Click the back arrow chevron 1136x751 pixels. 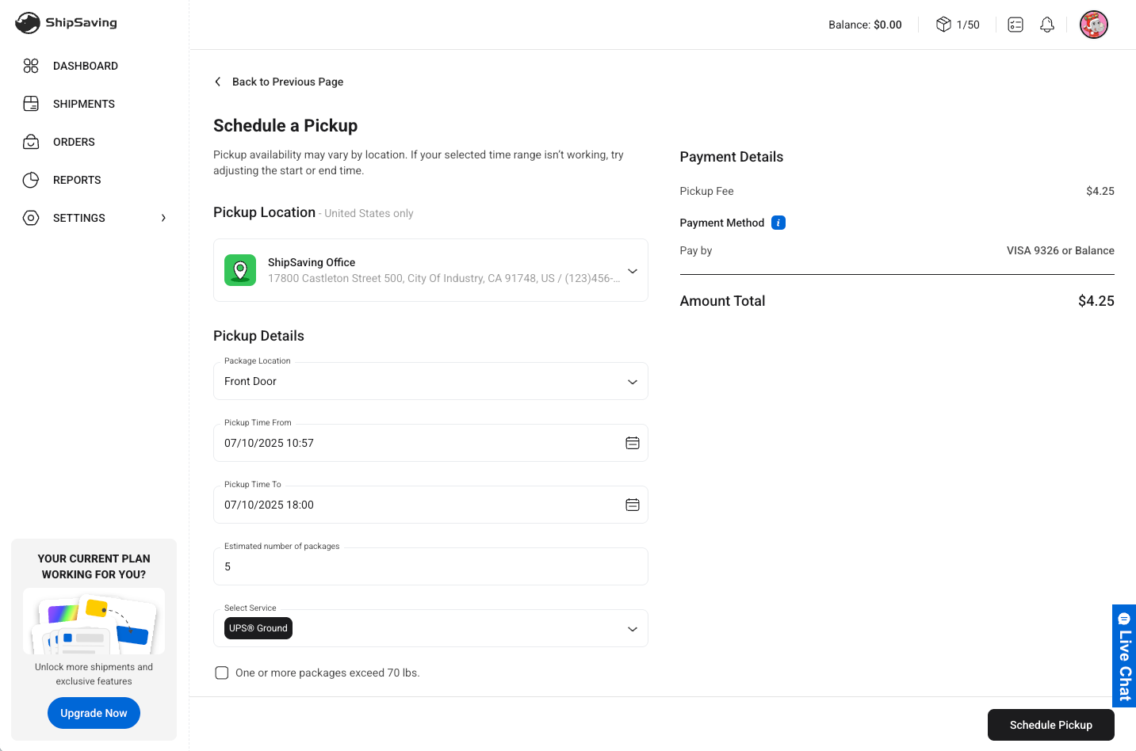[x=218, y=82]
